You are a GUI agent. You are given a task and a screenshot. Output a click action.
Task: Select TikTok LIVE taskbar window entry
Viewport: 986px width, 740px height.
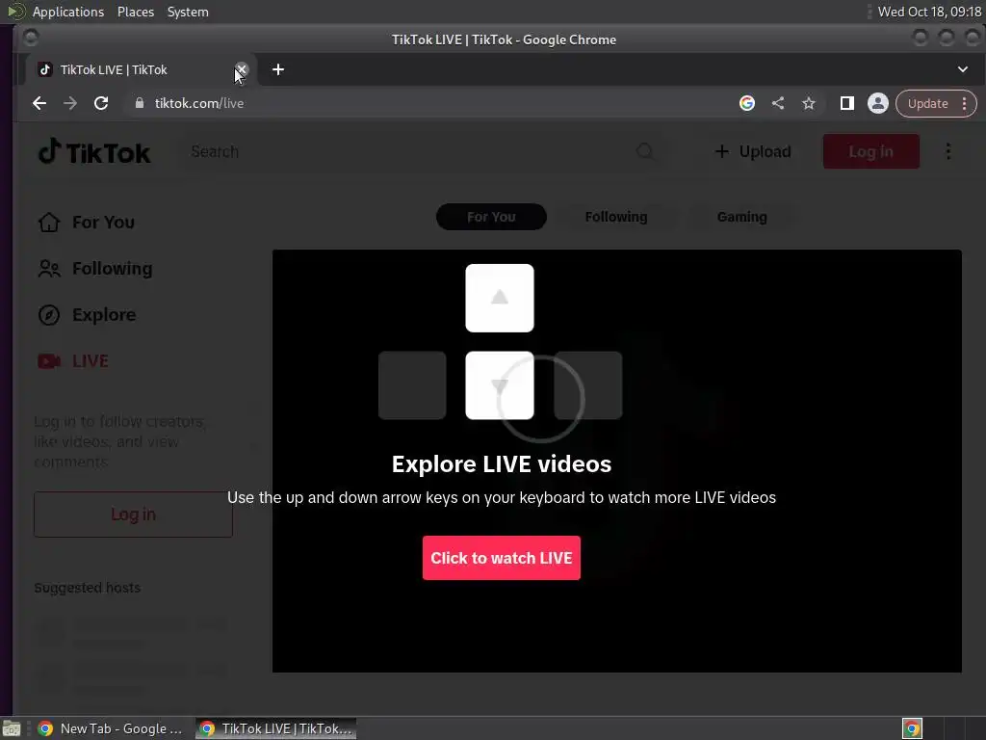(x=276, y=728)
